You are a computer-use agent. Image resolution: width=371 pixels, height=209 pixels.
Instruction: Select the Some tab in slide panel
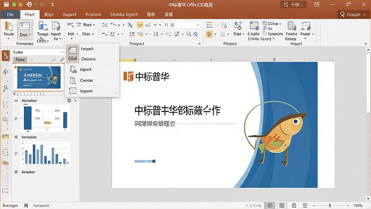(x=20, y=60)
